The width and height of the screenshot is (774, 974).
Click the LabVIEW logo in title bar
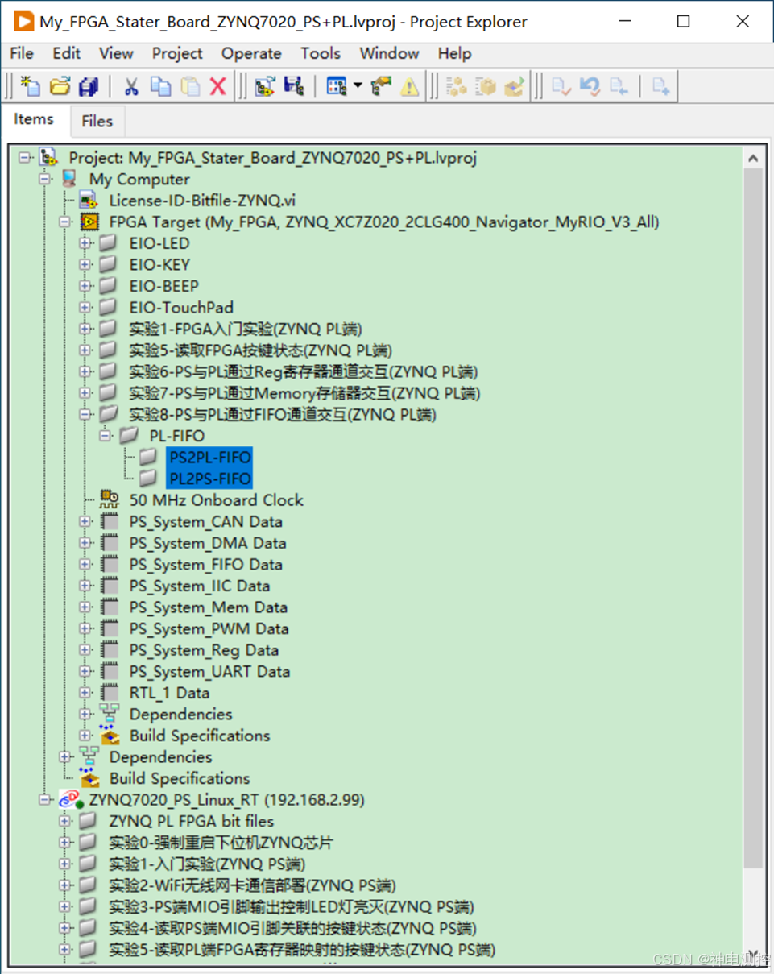tap(23, 21)
